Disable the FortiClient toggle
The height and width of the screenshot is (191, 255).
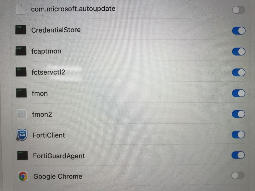(x=238, y=135)
